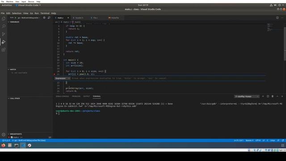The height and width of the screenshot is (161, 286).
Task: Collapse the Call Stack section
Action: pyautogui.click(x=8, y=98)
